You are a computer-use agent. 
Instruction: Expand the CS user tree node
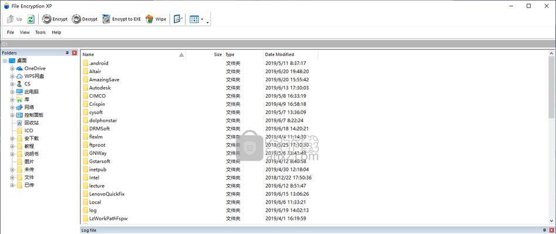click(12, 84)
